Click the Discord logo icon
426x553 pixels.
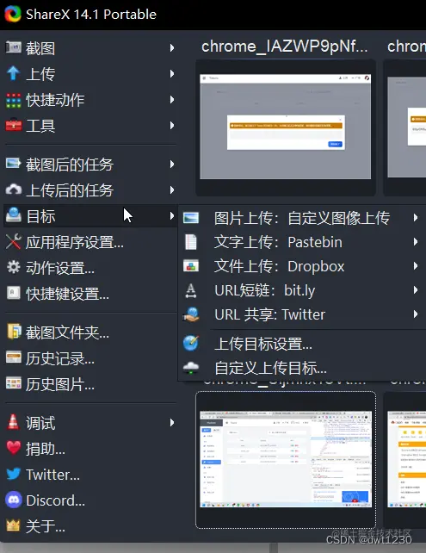point(14,500)
